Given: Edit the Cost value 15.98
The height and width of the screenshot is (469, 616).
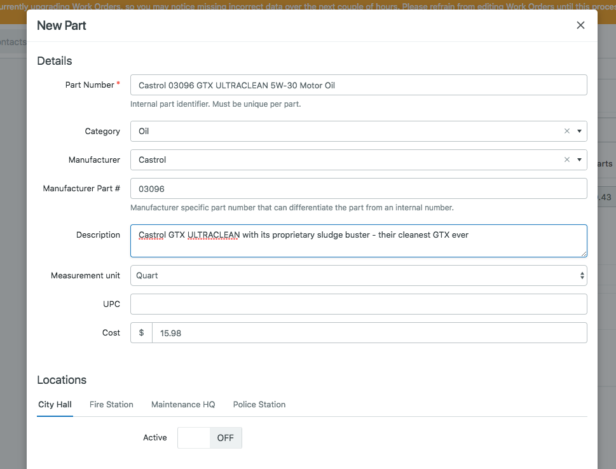Looking at the screenshot, I should coord(369,333).
